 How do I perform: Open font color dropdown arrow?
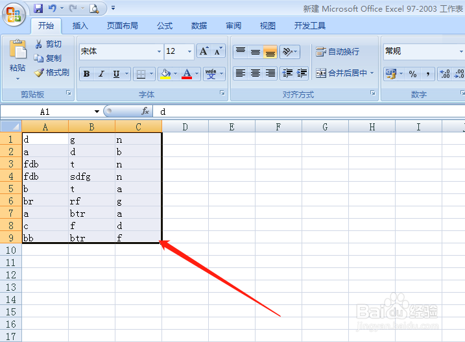197,73
